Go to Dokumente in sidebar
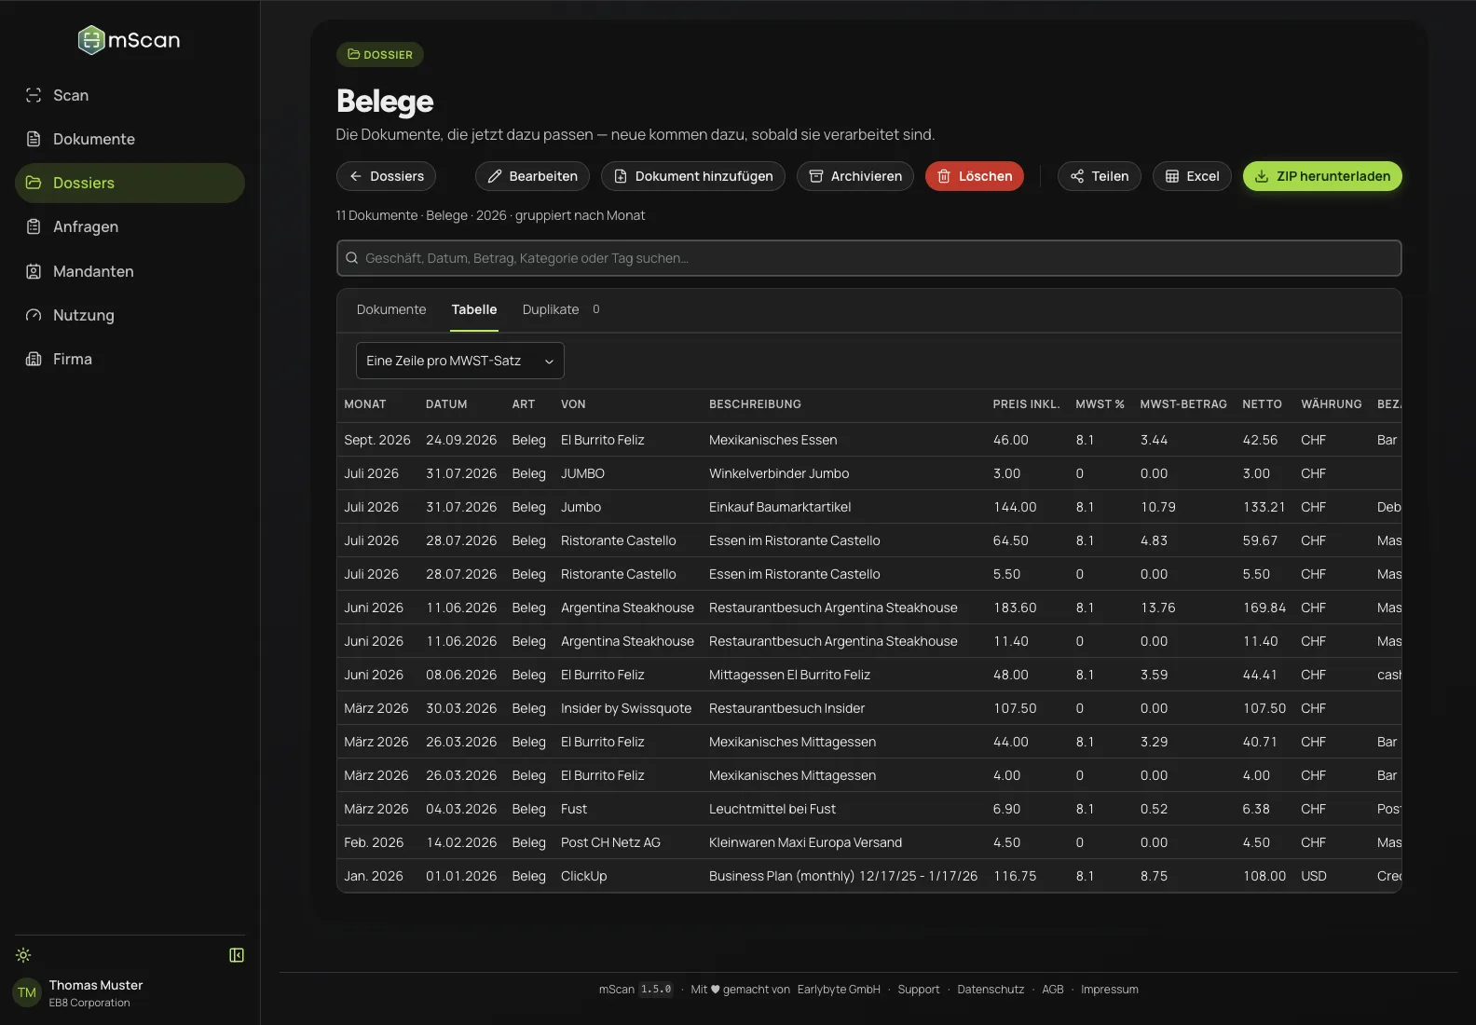 click(130, 139)
